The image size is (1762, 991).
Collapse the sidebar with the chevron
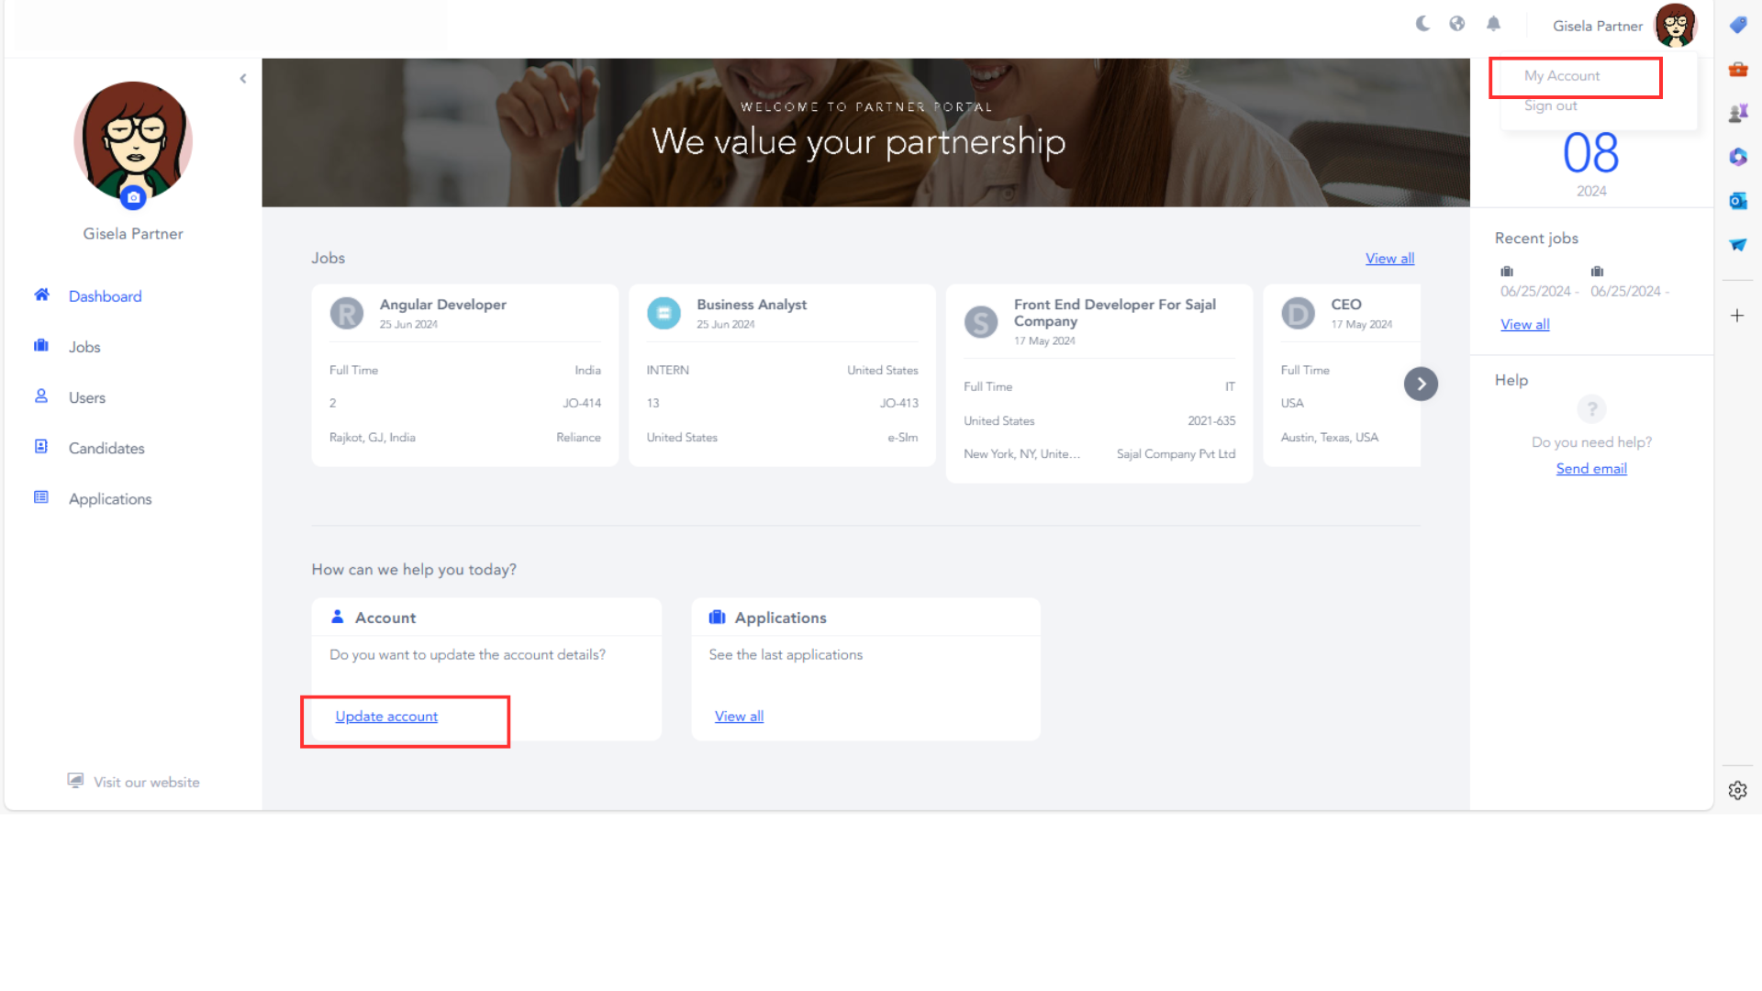(243, 79)
